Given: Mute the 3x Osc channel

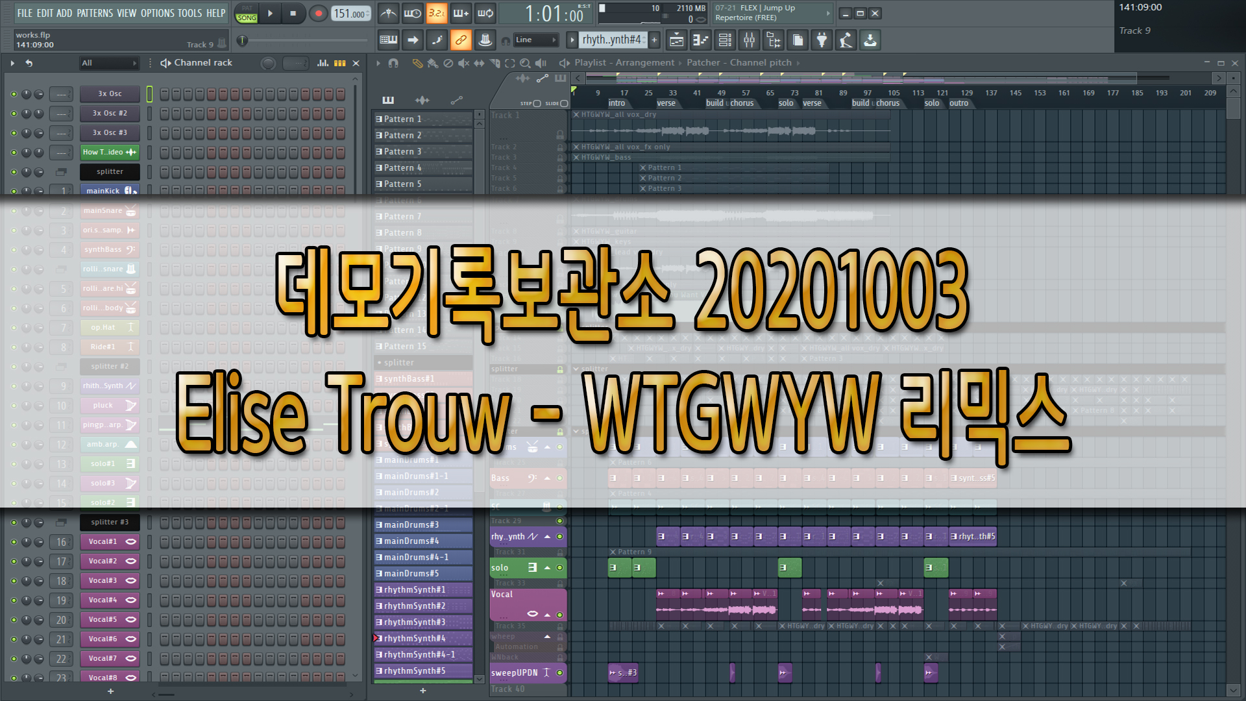Looking at the screenshot, I should [x=14, y=94].
